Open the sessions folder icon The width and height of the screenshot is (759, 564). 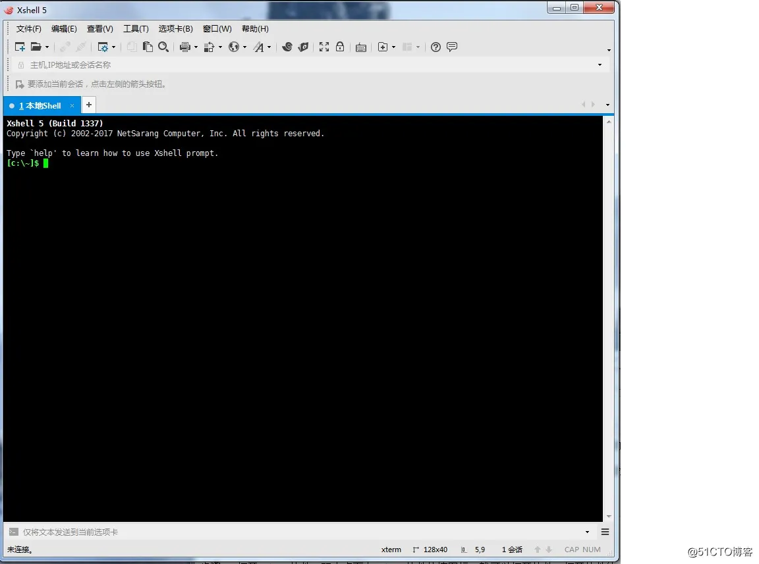coord(36,47)
